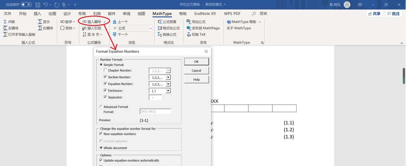Open the 插入编号 dropdown arrow
Image resolution: width=406 pixels, height=166 pixels.
pos(105,22)
